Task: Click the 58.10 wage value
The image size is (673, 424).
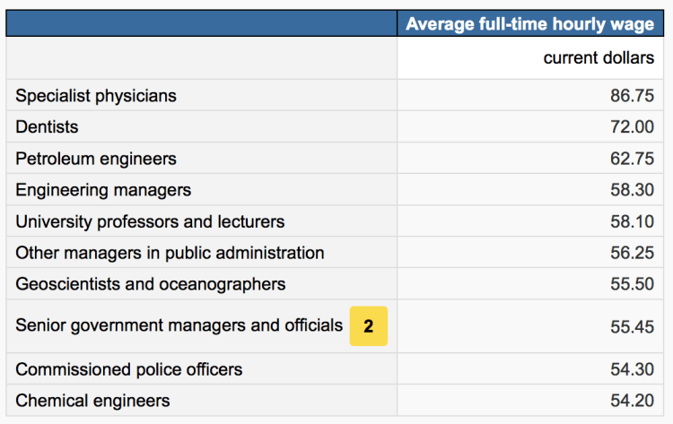Action: [632, 221]
